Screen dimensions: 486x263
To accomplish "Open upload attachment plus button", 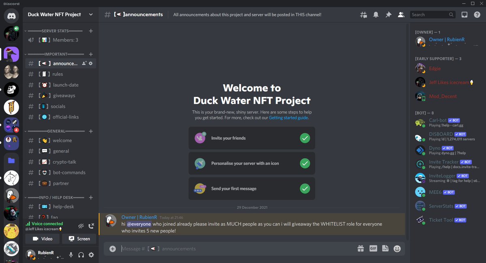I will [113, 249].
